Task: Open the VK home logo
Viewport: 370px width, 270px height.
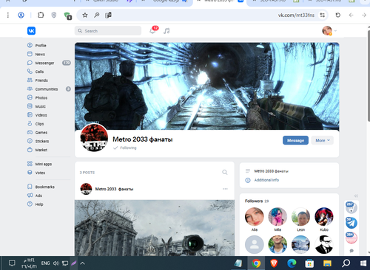Action: 31,31
